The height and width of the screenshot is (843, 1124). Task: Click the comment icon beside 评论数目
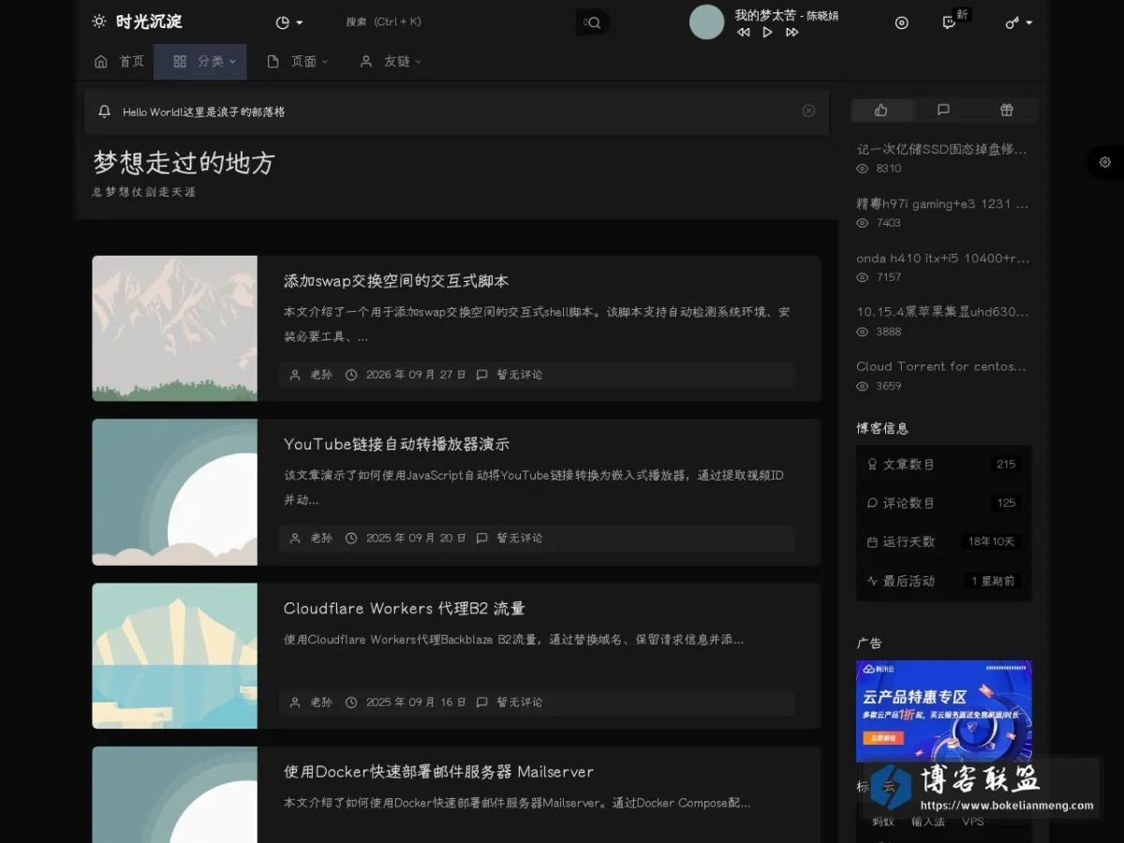pyautogui.click(x=872, y=503)
